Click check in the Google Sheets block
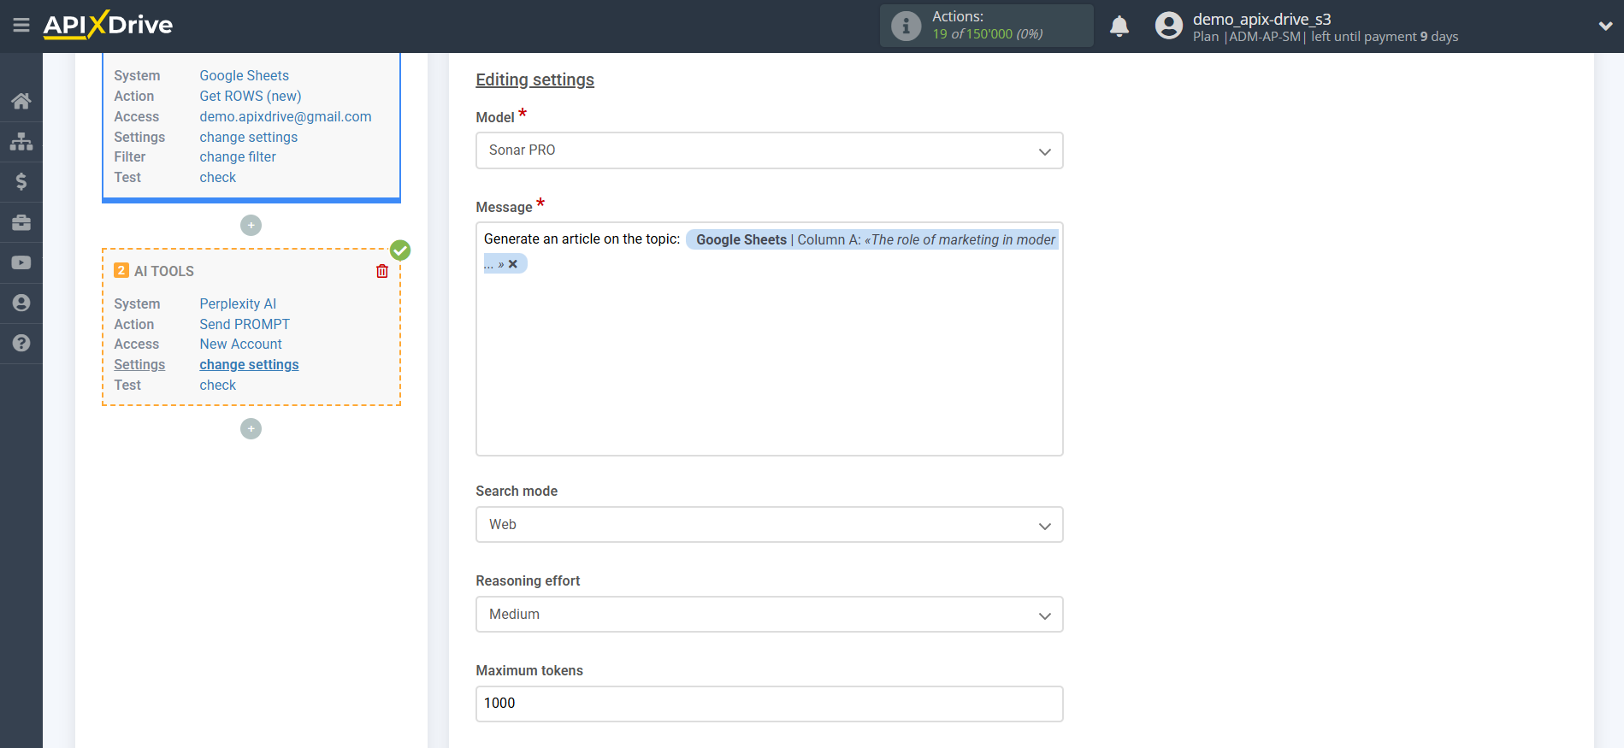This screenshot has width=1624, height=748. coord(217,177)
